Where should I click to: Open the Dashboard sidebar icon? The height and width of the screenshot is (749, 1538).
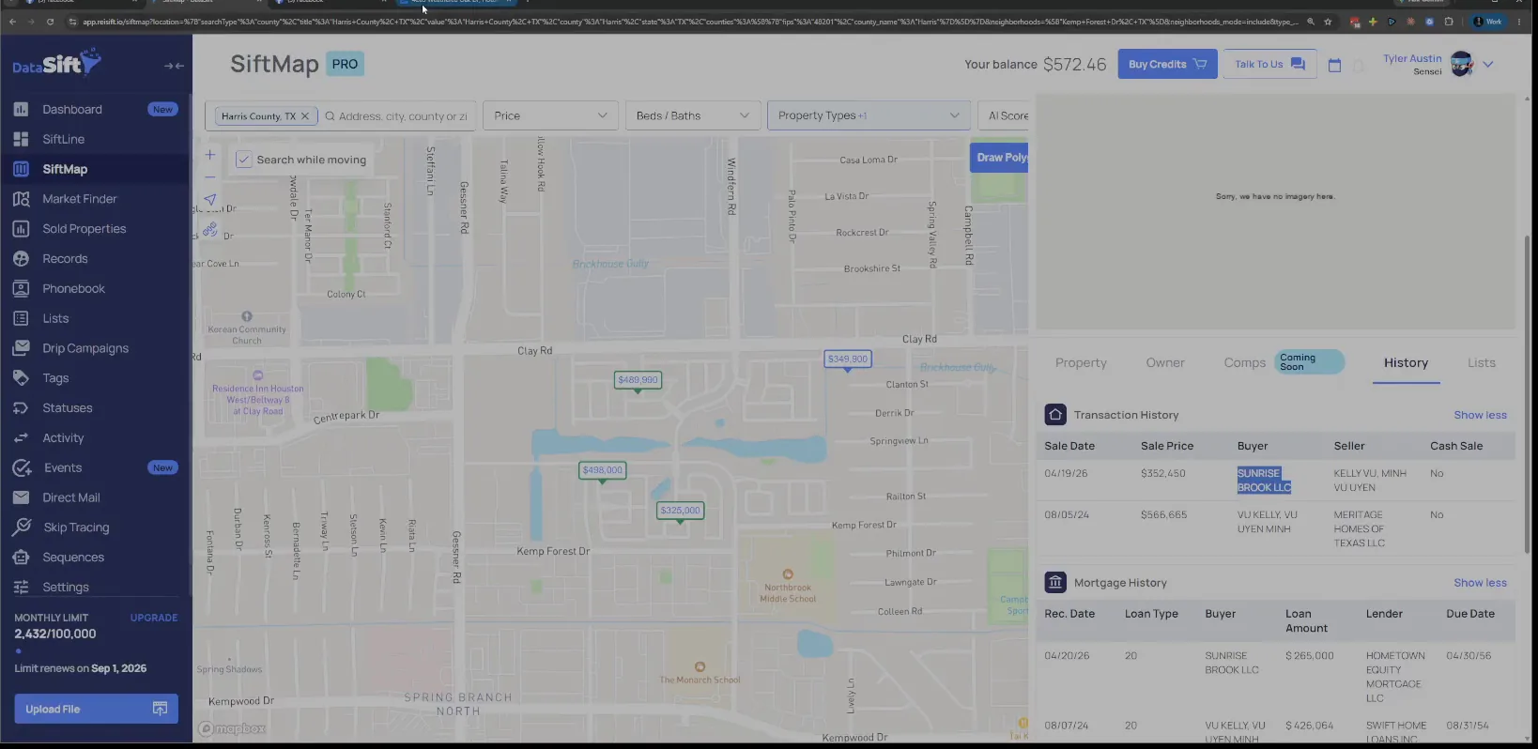21,109
